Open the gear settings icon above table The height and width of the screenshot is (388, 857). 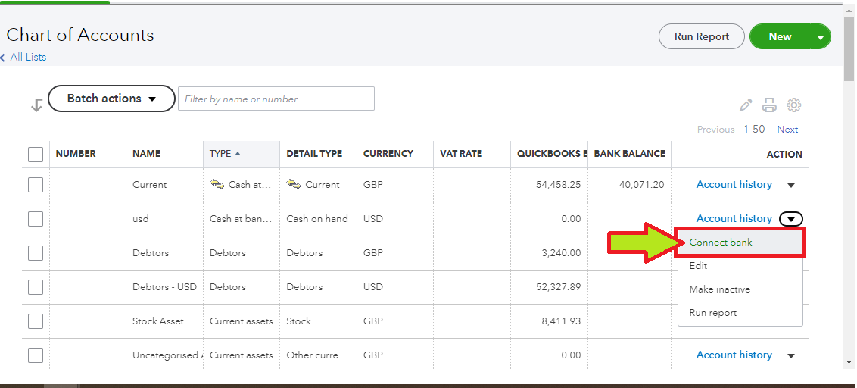793,105
